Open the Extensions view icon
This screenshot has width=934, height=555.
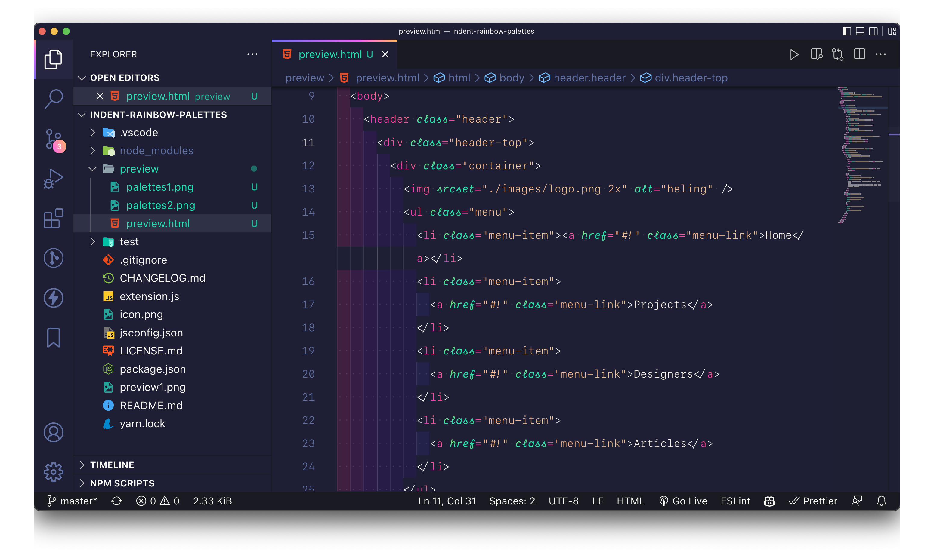coord(54,218)
